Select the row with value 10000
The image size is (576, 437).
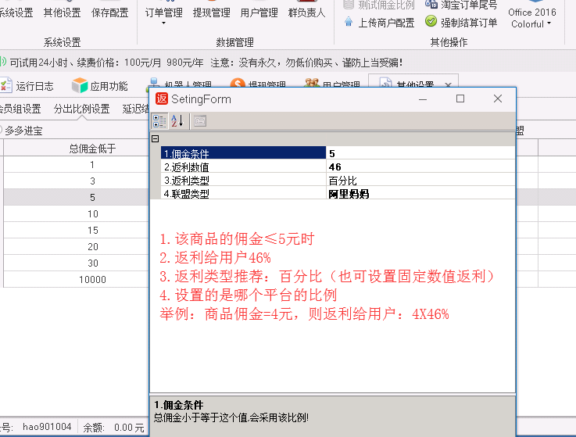coord(92,279)
